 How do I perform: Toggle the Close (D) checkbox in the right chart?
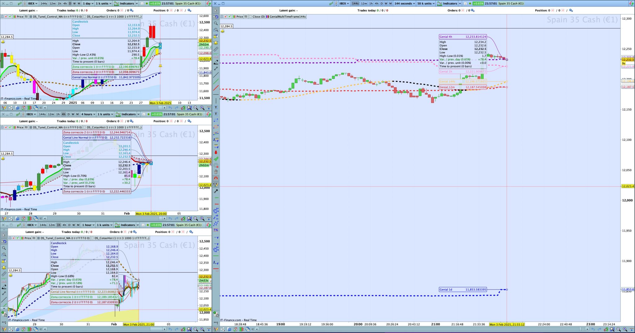pyautogui.click(x=251, y=17)
